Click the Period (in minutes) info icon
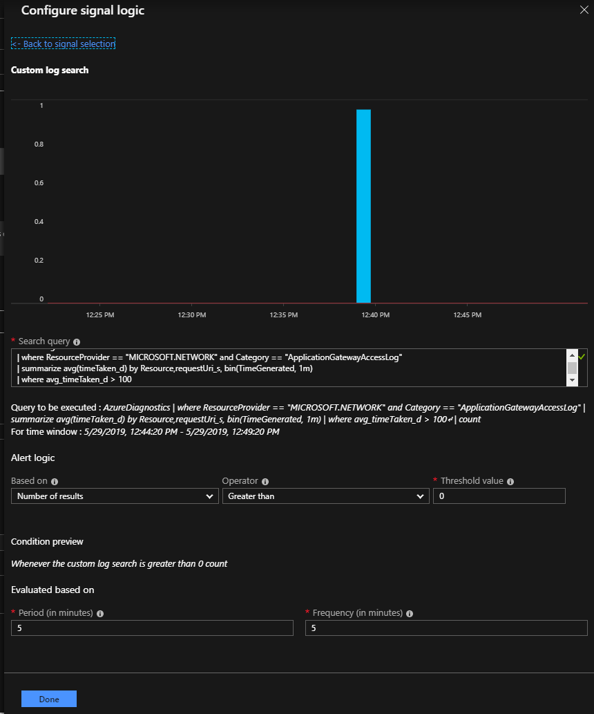The height and width of the screenshot is (714, 594). click(100, 614)
